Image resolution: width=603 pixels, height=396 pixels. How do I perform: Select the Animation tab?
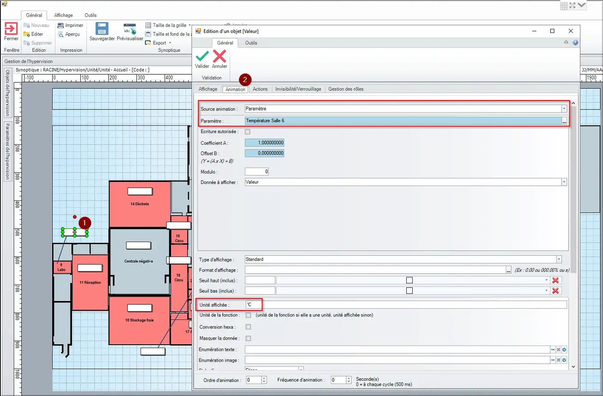click(235, 89)
